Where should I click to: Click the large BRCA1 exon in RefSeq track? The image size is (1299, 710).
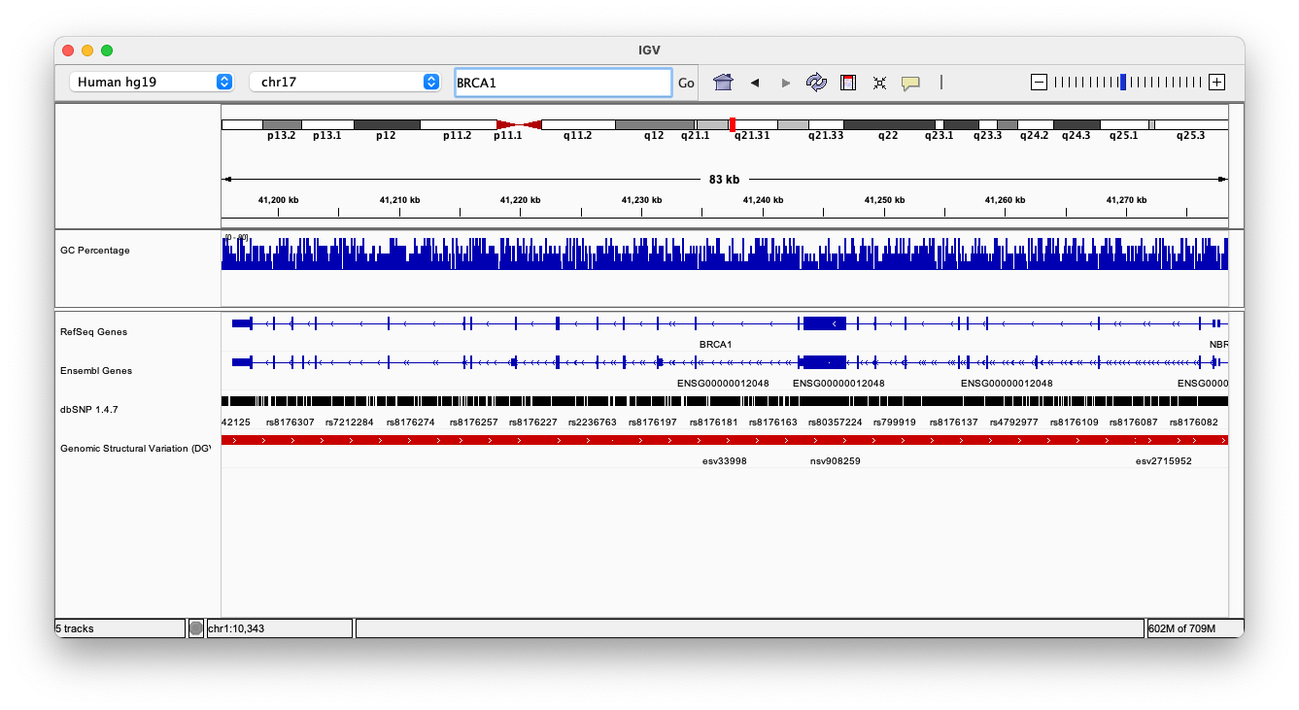click(x=824, y=322)
